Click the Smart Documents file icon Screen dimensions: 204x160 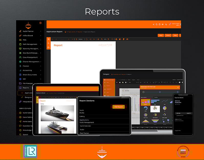[x=20, y=75]
